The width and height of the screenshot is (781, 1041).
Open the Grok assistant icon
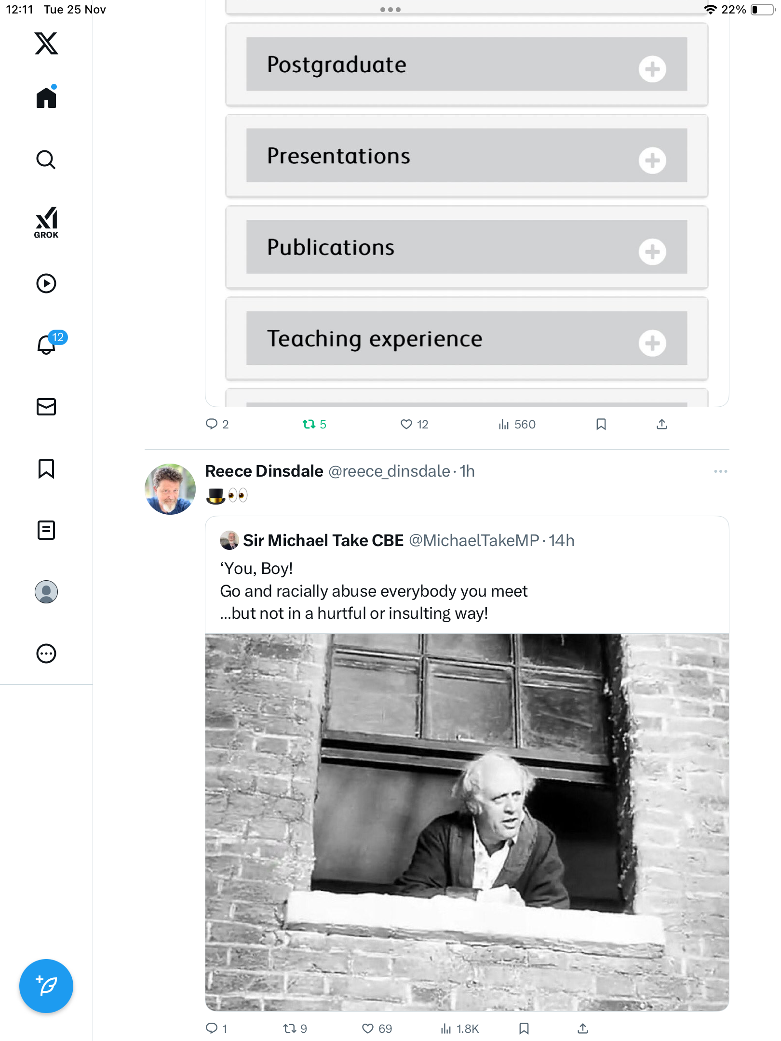pyautogui.click(x=46, y=222)
